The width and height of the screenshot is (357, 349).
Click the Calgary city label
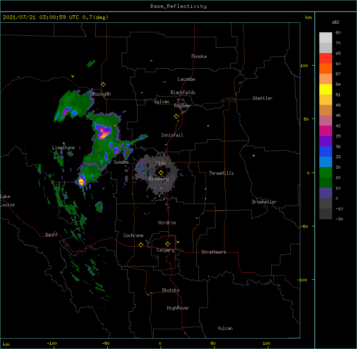pyautogui.click(x=166, y=250)
